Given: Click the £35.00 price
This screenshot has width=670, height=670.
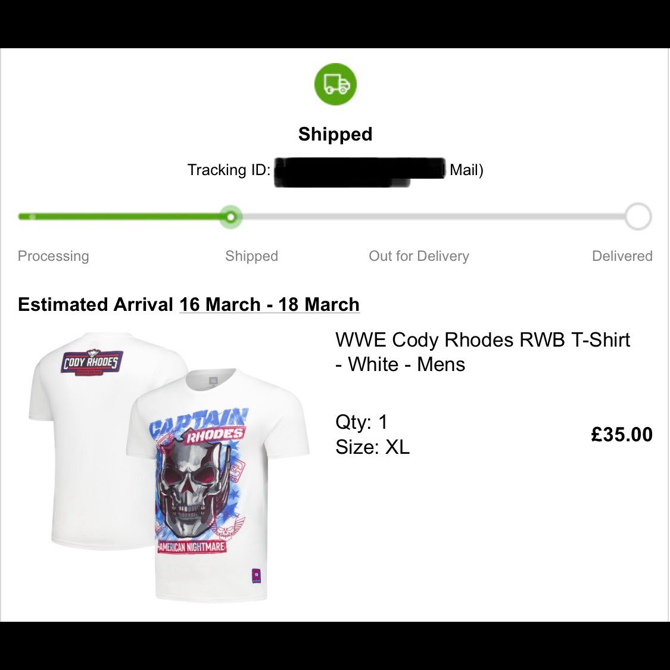Looking at the screenshot, I should tap(621, 434).
